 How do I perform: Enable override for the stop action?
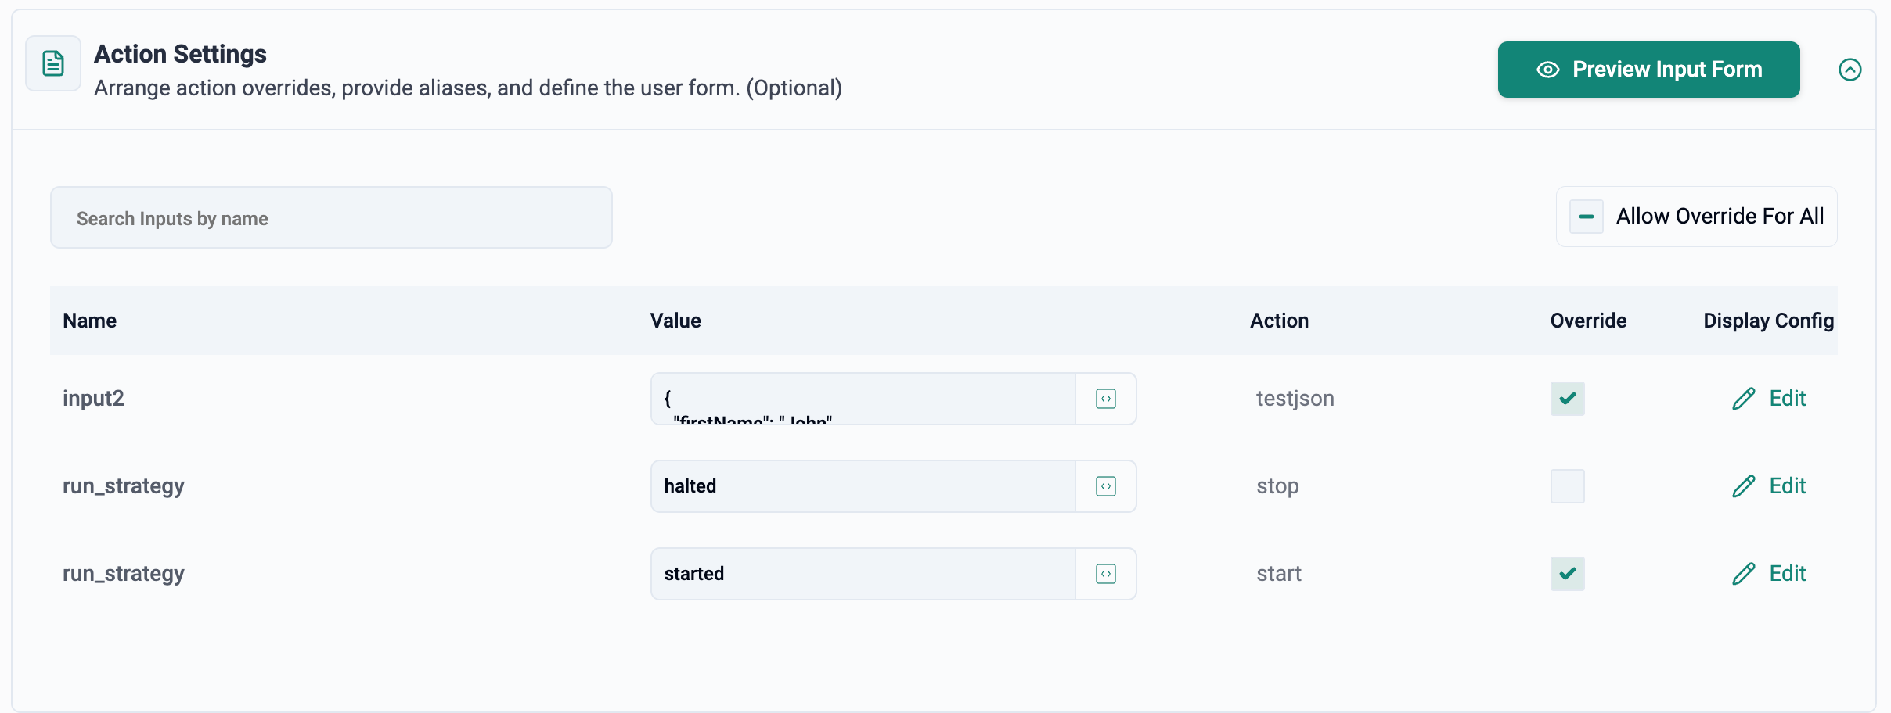click(x=1567, y=486)
